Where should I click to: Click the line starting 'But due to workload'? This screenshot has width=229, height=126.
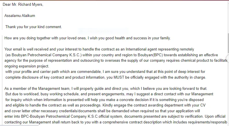109,94
